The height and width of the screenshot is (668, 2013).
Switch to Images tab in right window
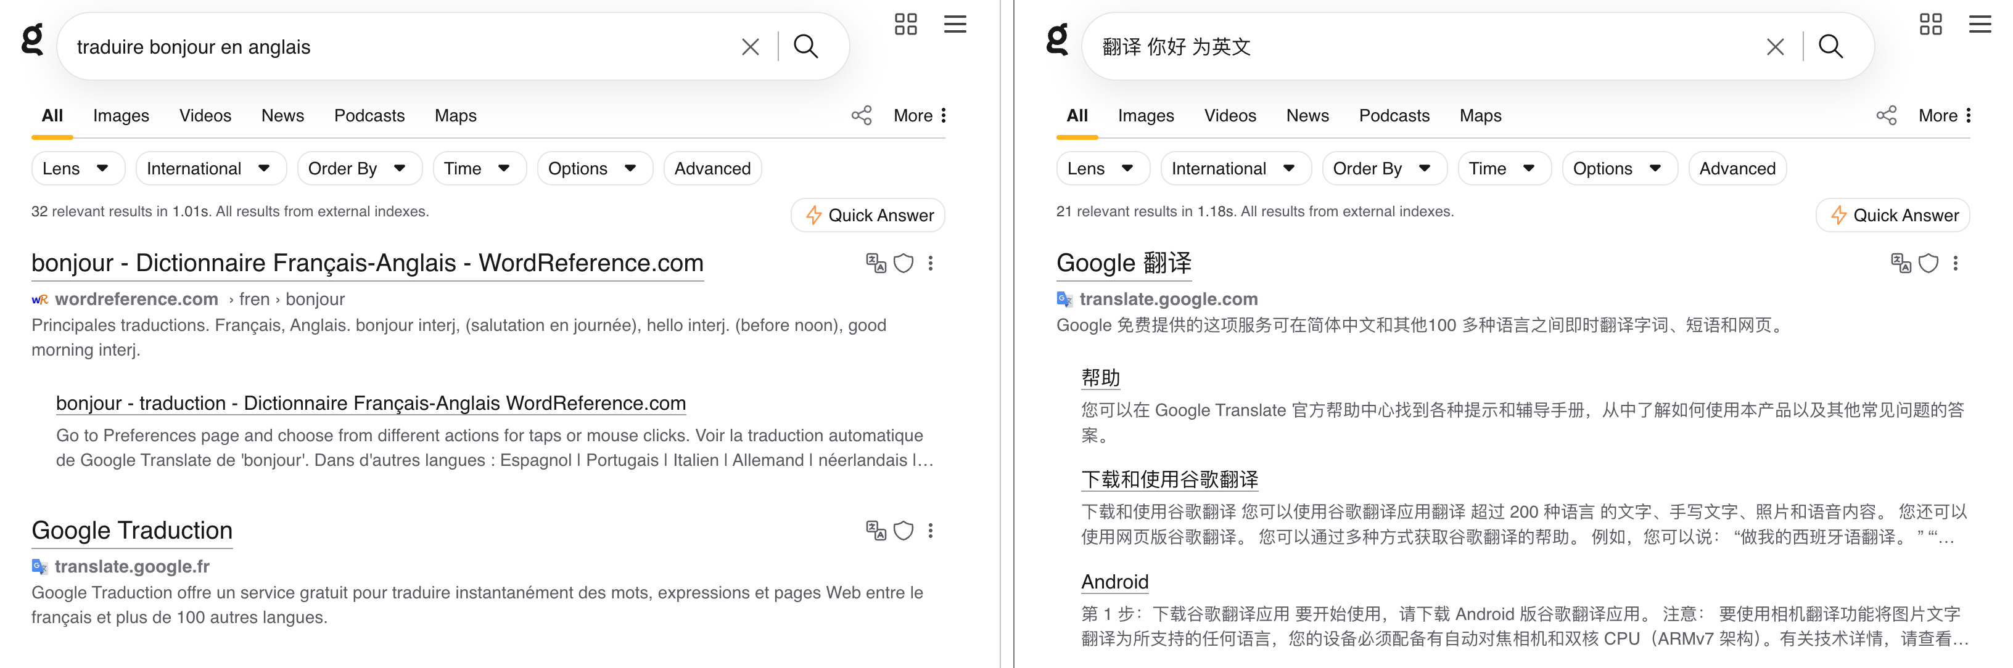point(1146,115)
